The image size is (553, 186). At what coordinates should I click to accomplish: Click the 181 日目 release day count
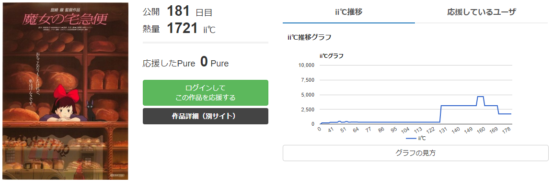(x=189, y=11)
